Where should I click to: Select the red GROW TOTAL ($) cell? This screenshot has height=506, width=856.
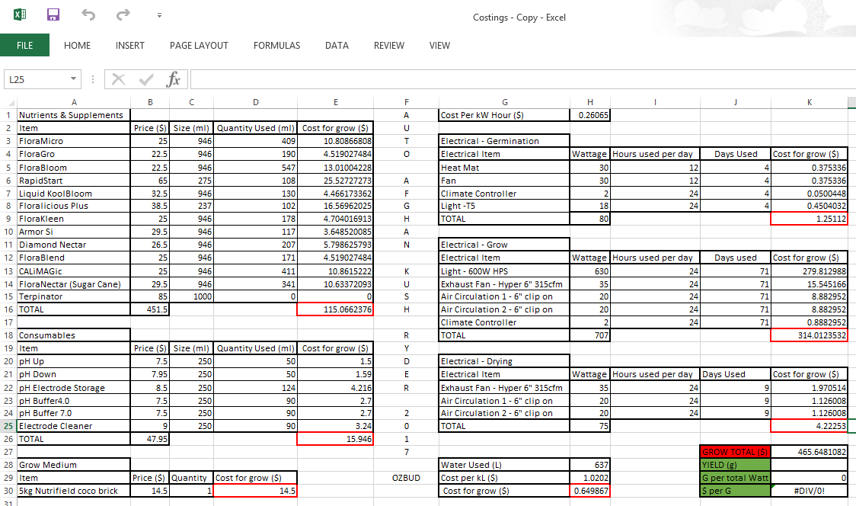[x=736, y=452]
